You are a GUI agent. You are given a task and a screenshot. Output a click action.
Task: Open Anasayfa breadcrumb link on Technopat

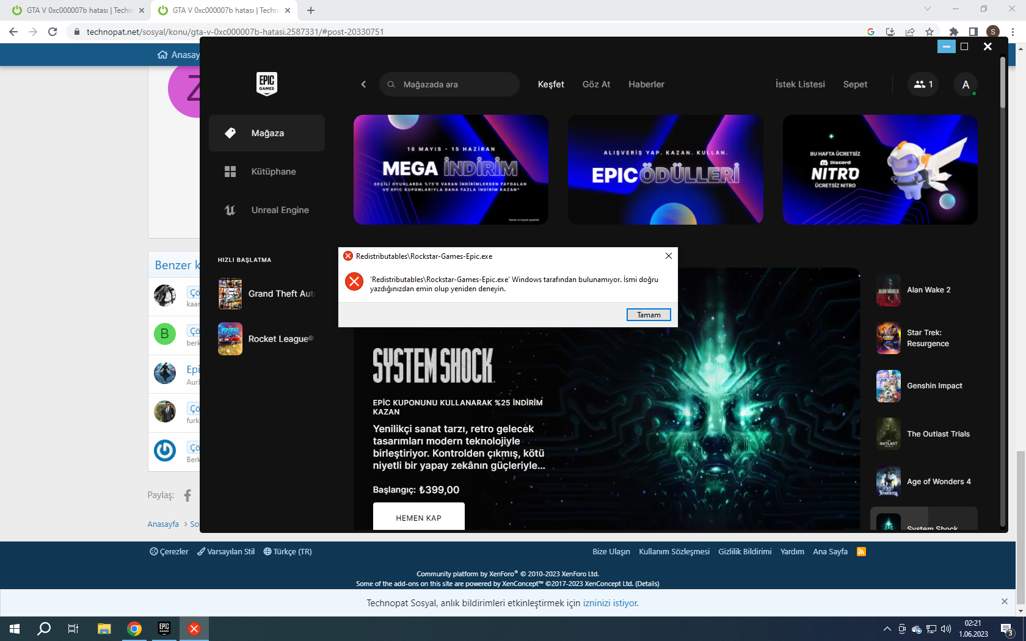[163, 524]
